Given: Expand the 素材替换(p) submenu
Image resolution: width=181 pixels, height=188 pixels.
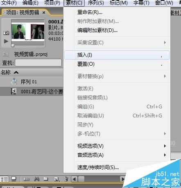Looking at the screenshot, I should 117,76.
